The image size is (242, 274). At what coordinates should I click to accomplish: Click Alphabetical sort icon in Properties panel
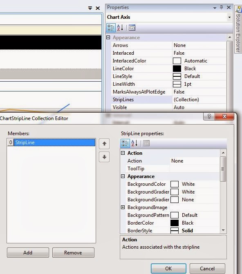pos(120,28)
